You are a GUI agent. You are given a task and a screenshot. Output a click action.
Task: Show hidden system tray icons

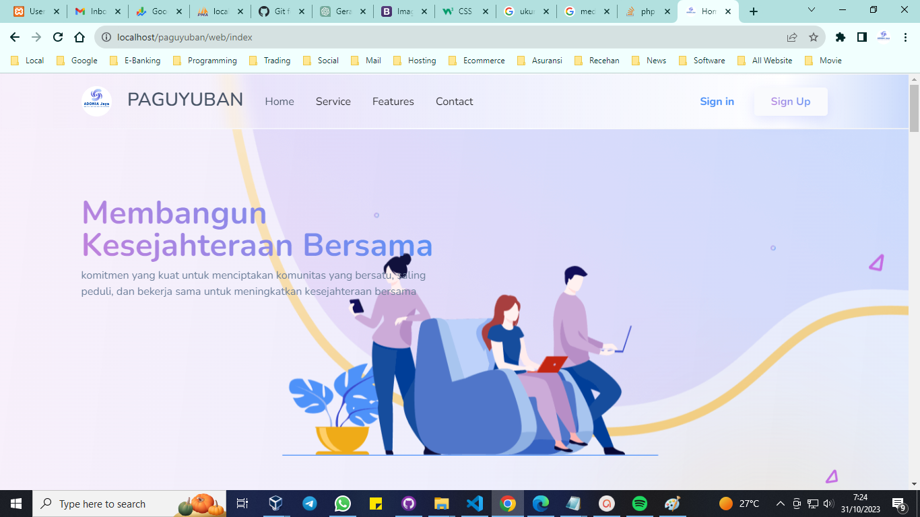click(781, 504)
